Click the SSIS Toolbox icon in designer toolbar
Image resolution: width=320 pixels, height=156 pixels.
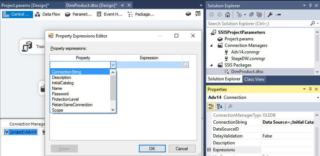pyautogui.click(x=188, y=14)
